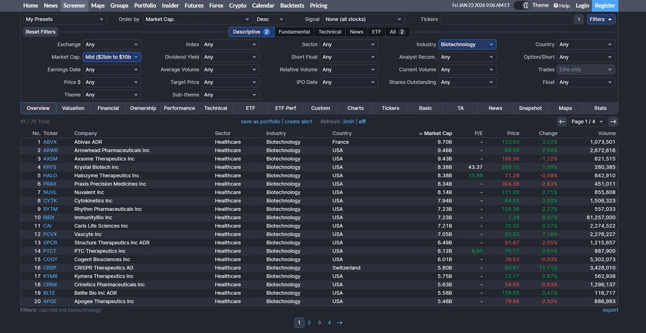Screen dimensions: 646x333
Task: Go to next page with right arrow
Action: tap(613, 122)
